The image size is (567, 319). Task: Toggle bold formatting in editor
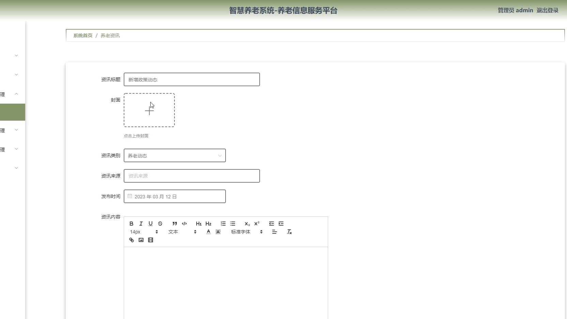132,224
